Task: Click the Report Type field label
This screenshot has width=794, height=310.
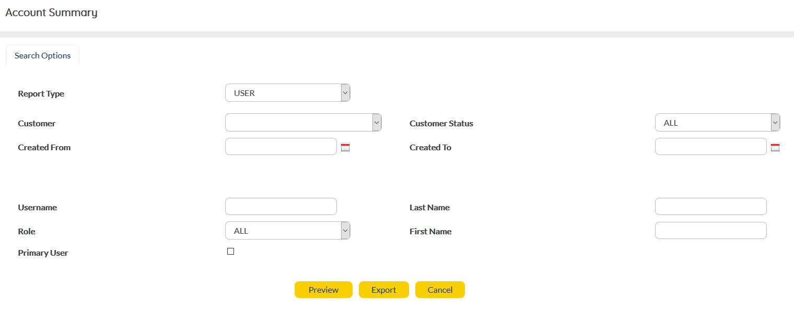Action: [41, 94]
